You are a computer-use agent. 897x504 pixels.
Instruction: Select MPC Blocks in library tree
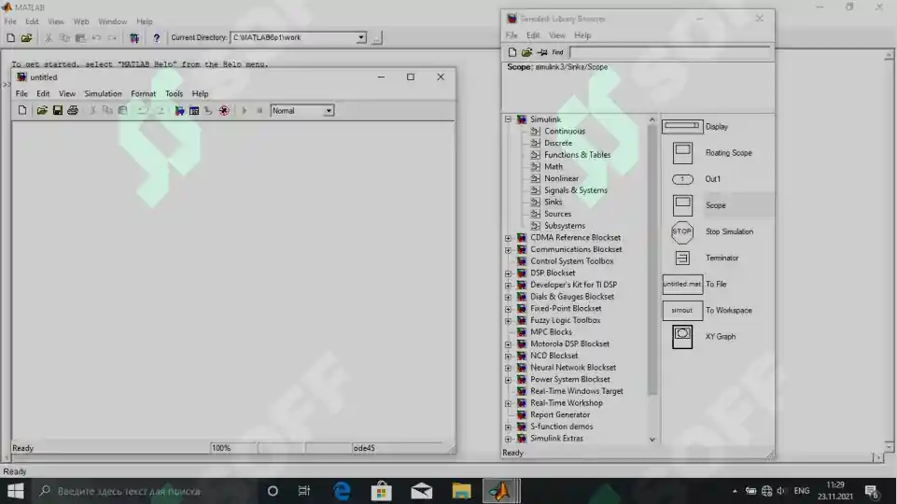(x=551, y=332)
